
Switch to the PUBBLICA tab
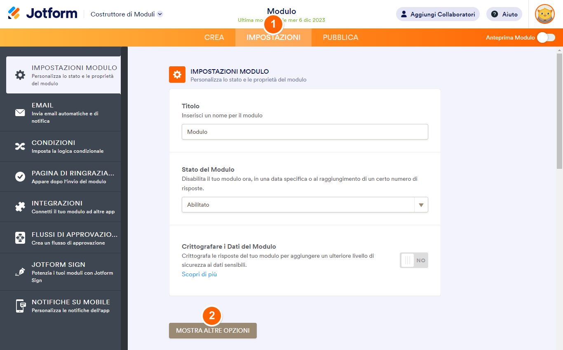[x=340, y=37]
